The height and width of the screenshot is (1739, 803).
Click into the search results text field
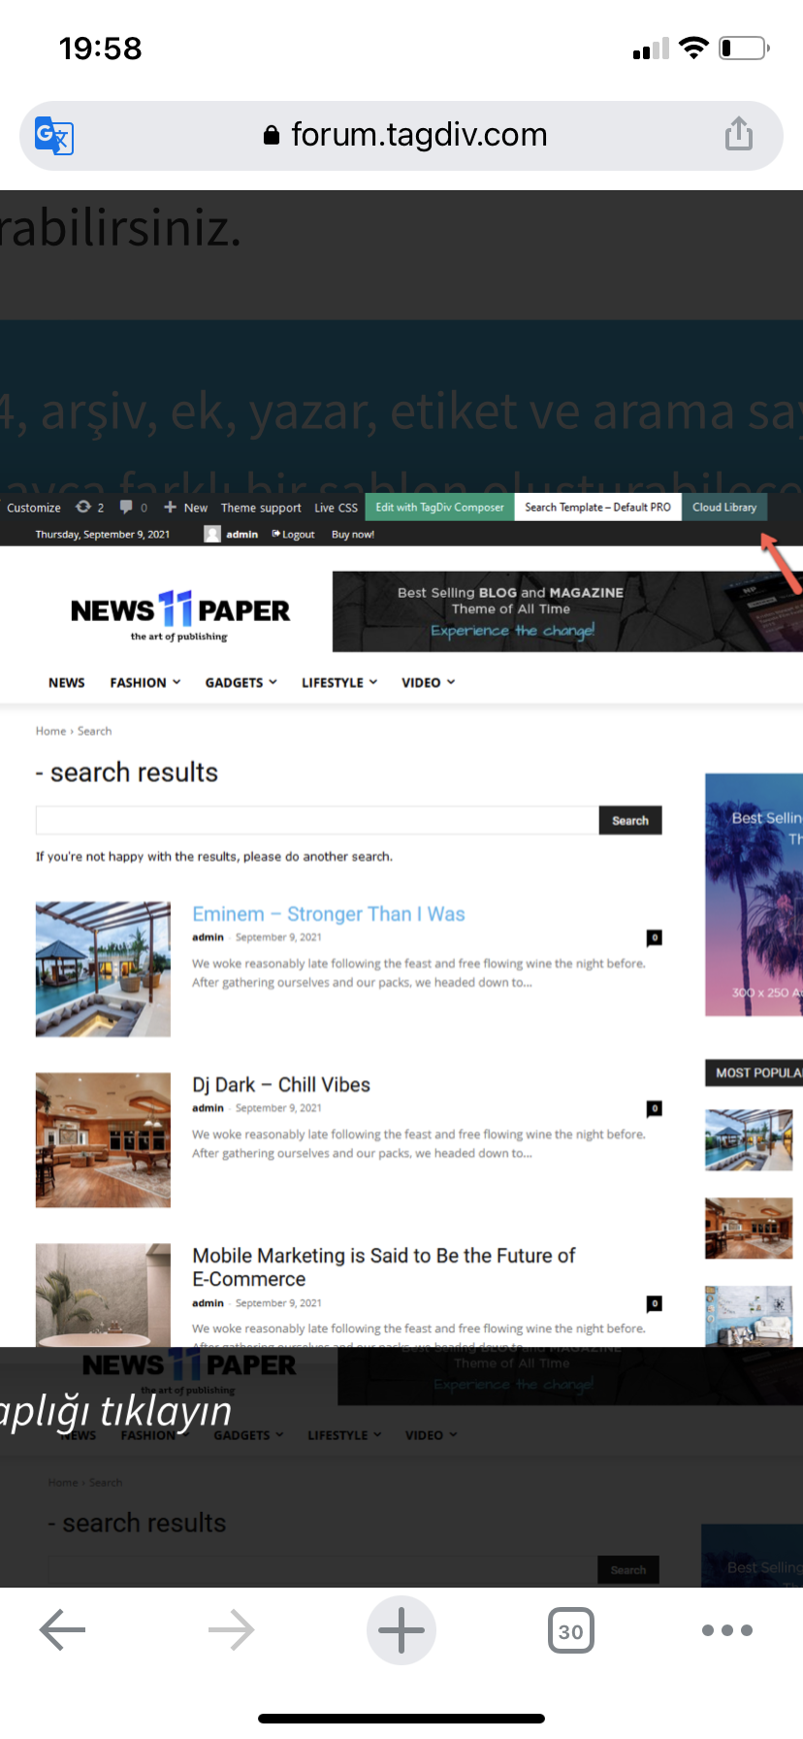coord(317,820)
